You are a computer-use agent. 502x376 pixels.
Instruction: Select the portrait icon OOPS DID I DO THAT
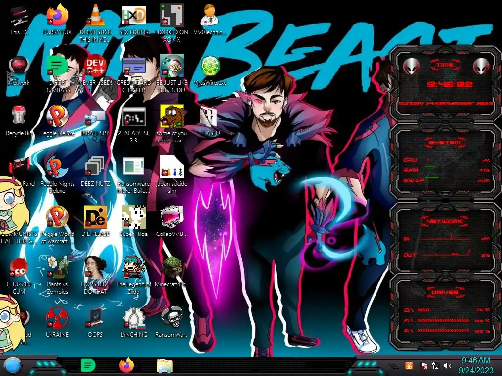[x=96, y=276]
